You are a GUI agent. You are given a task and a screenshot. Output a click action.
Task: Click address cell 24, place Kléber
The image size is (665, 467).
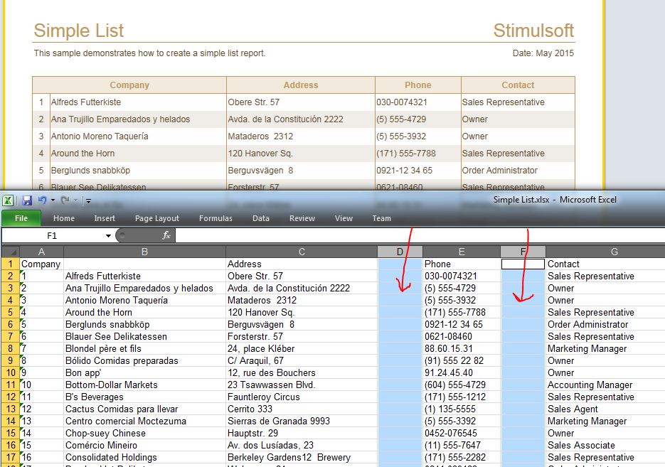(x=302, y=349)
